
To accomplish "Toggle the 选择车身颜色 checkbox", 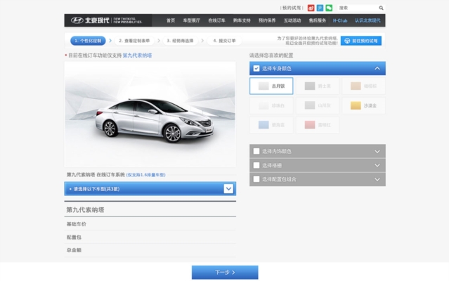I will click(x=256, y=68).
